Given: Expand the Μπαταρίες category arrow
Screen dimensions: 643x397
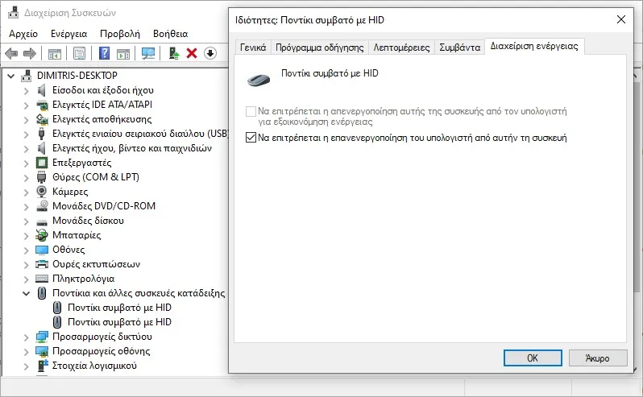Looking at the screenshot, I should tap(27, 236).
